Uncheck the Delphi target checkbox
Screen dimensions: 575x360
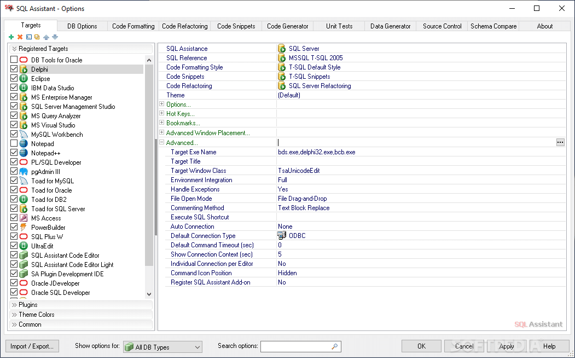(x=14, y=68)
